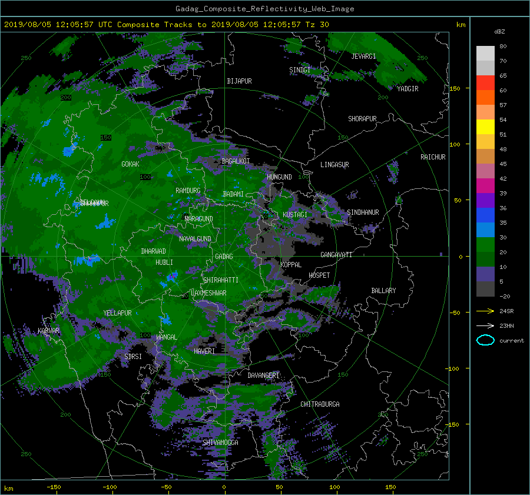The height and width of the screenshot is (495, 530).
Task: Click the RAMDURG city label
Action: coord(188,191)
